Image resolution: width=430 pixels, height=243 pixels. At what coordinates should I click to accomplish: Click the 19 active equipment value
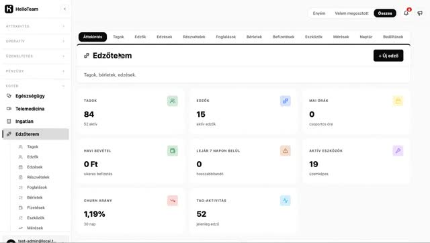point(314,164)
